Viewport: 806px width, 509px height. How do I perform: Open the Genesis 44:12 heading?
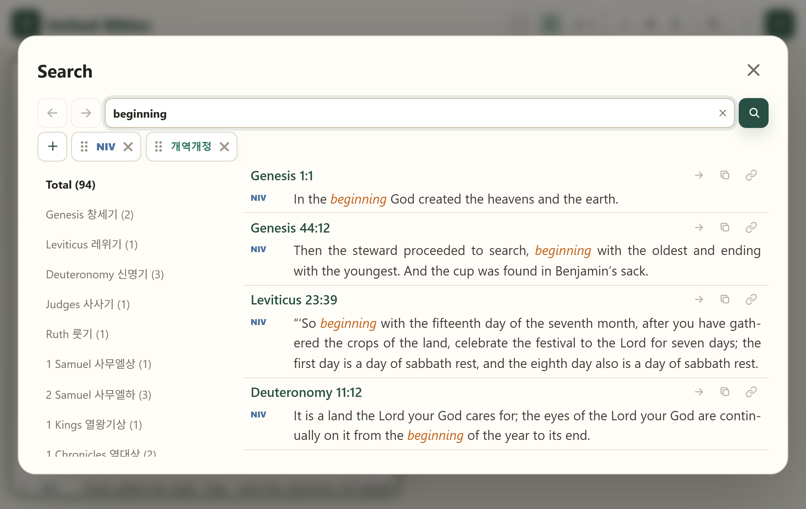[290, 228]
